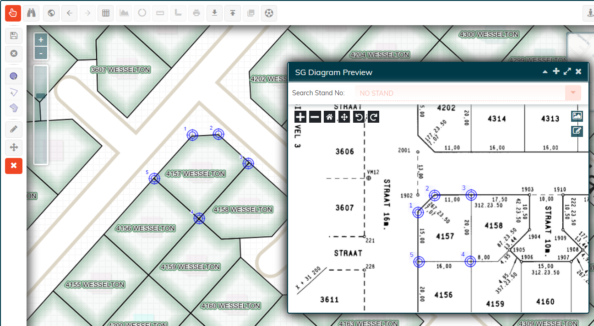Click the upload icon on the toolbar
This screenshot has height=326, width=594.
(232, 13)
